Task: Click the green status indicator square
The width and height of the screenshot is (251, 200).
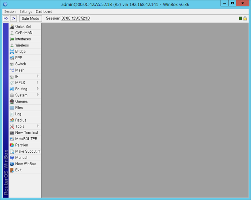Action: coord(240,18)
